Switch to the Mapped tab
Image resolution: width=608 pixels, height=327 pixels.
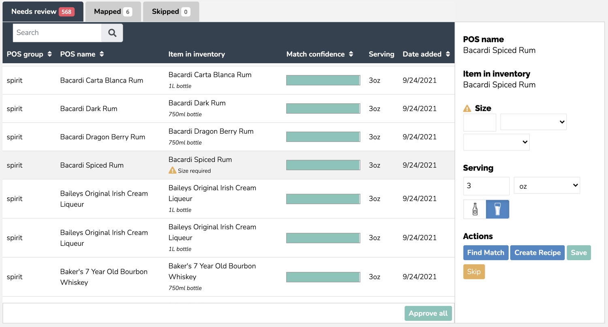pos(113,12)
